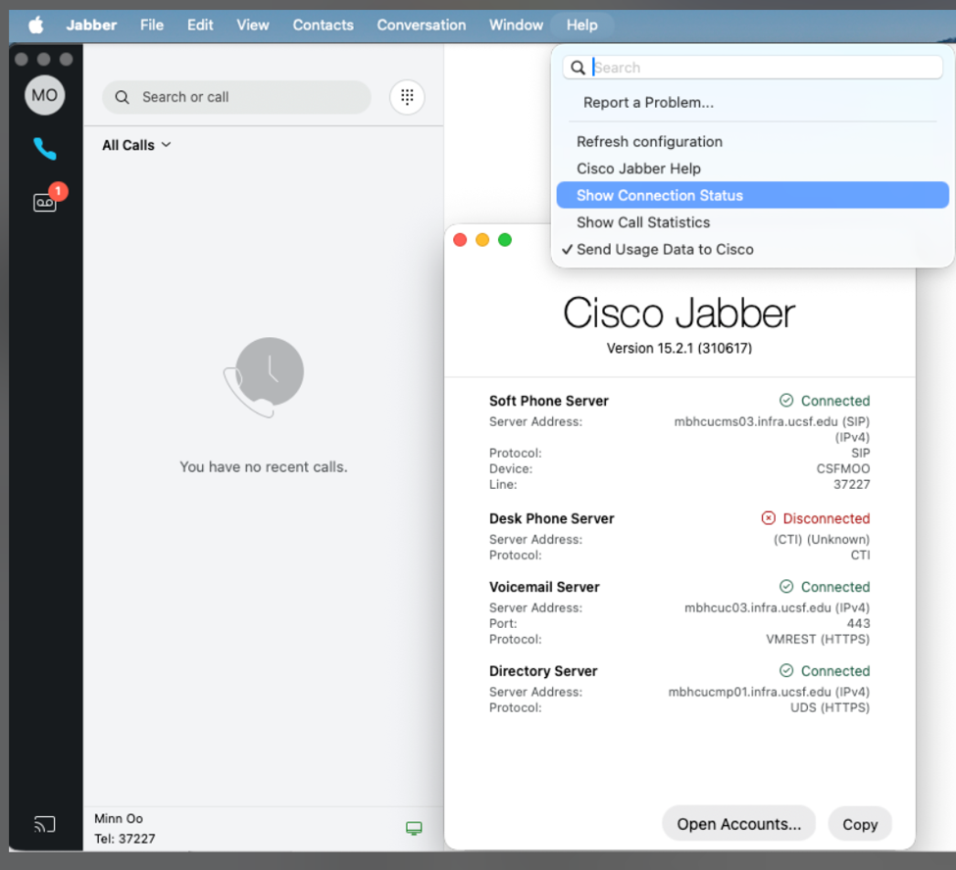Click the Copy button
Image resolution: width=956 pixels, height=870 pixels.
pos(860,824)
